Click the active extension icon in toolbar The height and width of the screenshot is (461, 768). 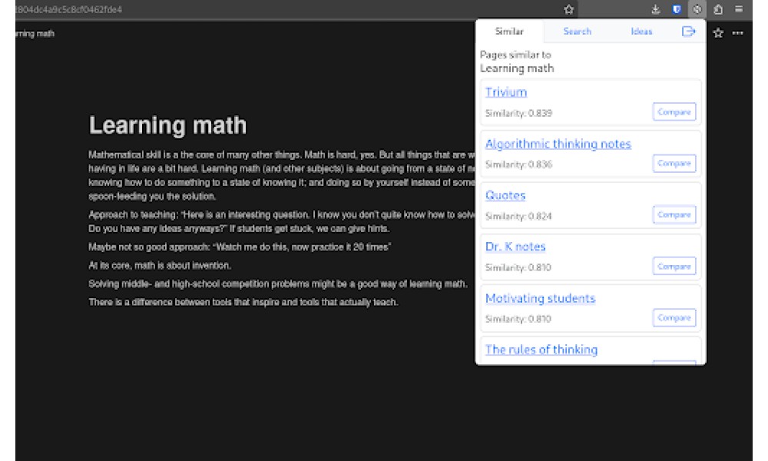click(697, 9)
